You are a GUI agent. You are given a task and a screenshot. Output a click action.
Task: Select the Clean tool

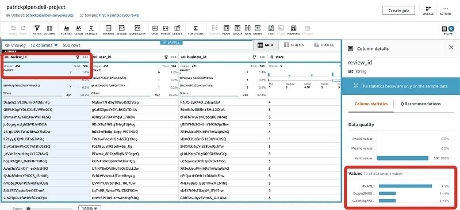[79, 30]
